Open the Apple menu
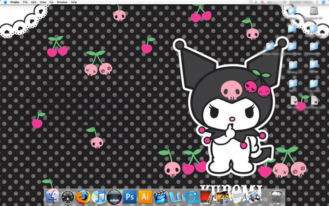This screenshot has width=329, height=206. pos(5,2)
